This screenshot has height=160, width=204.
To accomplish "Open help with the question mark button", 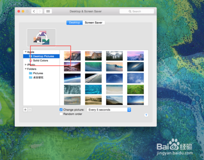I will (146, 115).
